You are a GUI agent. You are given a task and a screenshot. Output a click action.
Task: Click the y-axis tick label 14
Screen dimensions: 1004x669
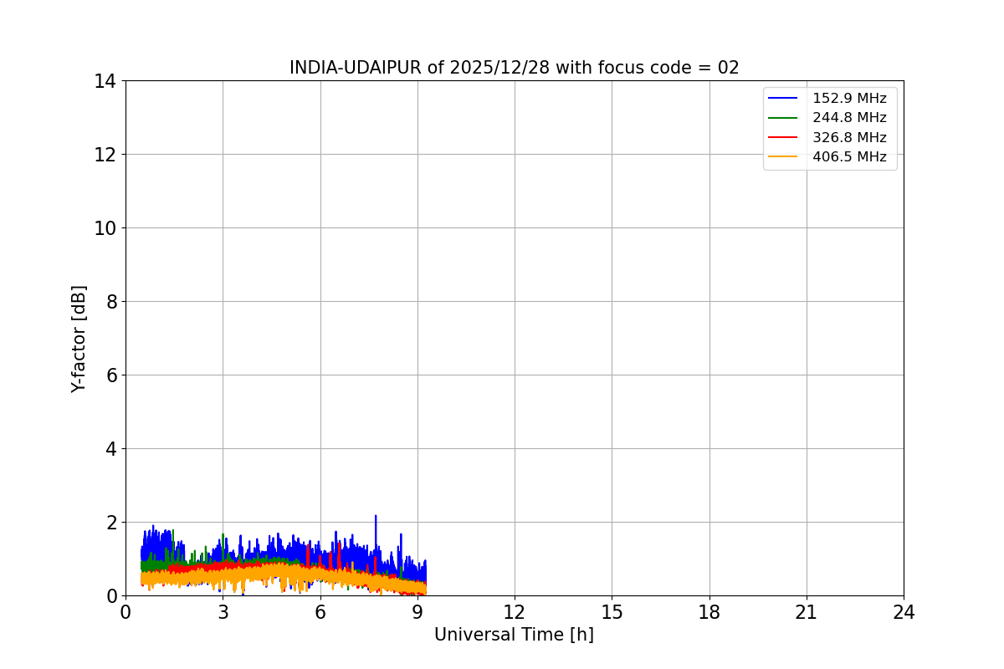pos(105,81)
